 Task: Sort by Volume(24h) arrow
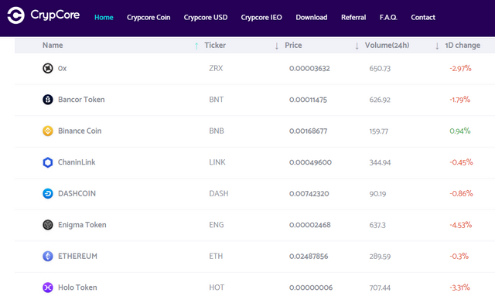(437, 46)
